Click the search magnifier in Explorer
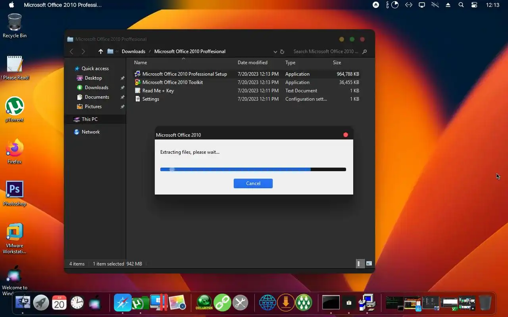 click(x=364, y=52)
